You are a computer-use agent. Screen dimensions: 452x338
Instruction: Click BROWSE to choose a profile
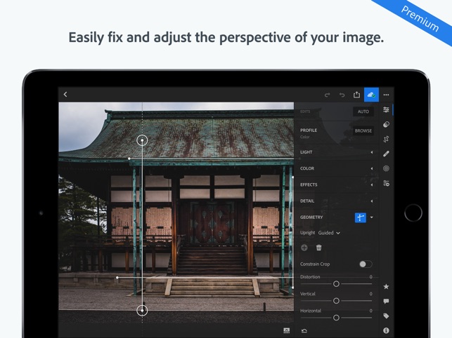[363, 130]
